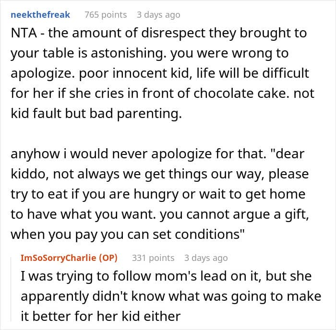Click the 765 points score
336x330 pixels.
(x=106, y=14)
